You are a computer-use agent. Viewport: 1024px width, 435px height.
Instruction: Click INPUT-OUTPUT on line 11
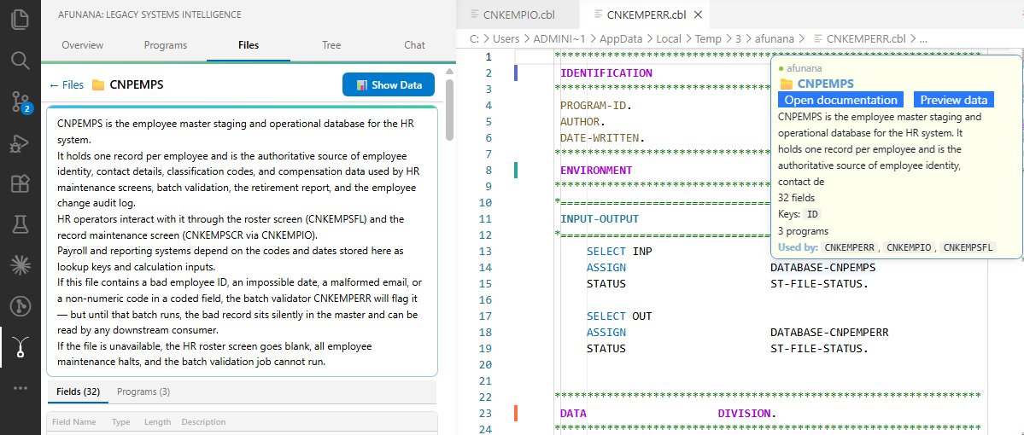[x=600, y=219]
